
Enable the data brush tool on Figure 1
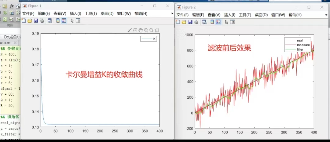click(130, 30)
